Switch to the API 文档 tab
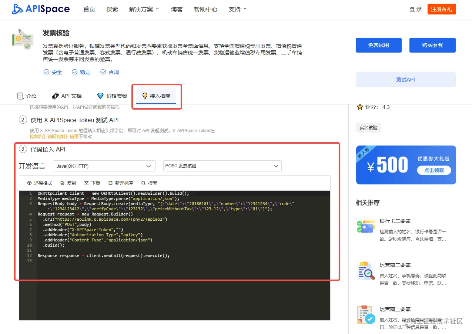Screen dimensions: 472x334 67,96
